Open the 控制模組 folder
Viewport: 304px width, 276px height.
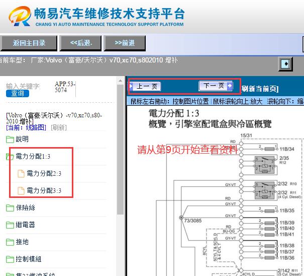click(29, 259)
